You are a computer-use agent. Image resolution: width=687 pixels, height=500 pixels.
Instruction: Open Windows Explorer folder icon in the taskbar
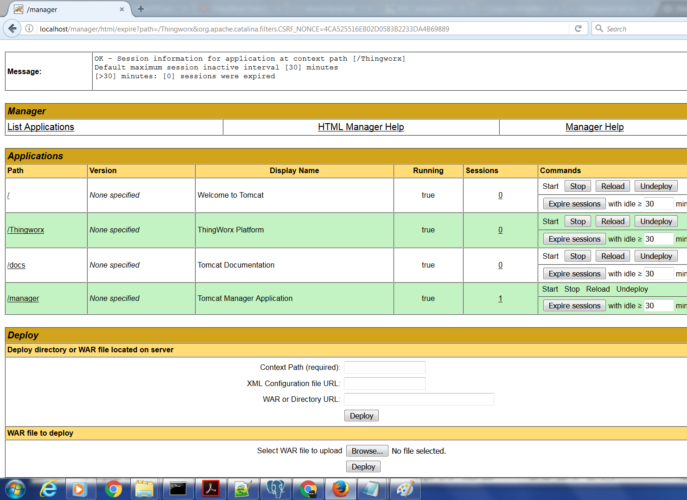click(x=144, y=489)
